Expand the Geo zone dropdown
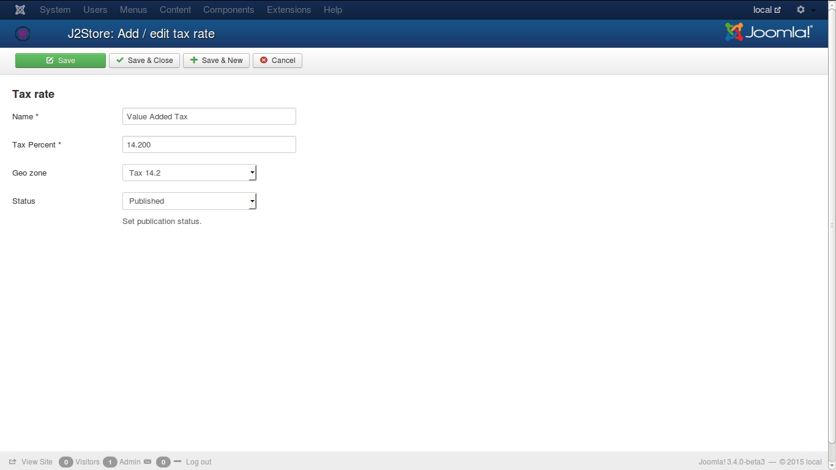 189,173
